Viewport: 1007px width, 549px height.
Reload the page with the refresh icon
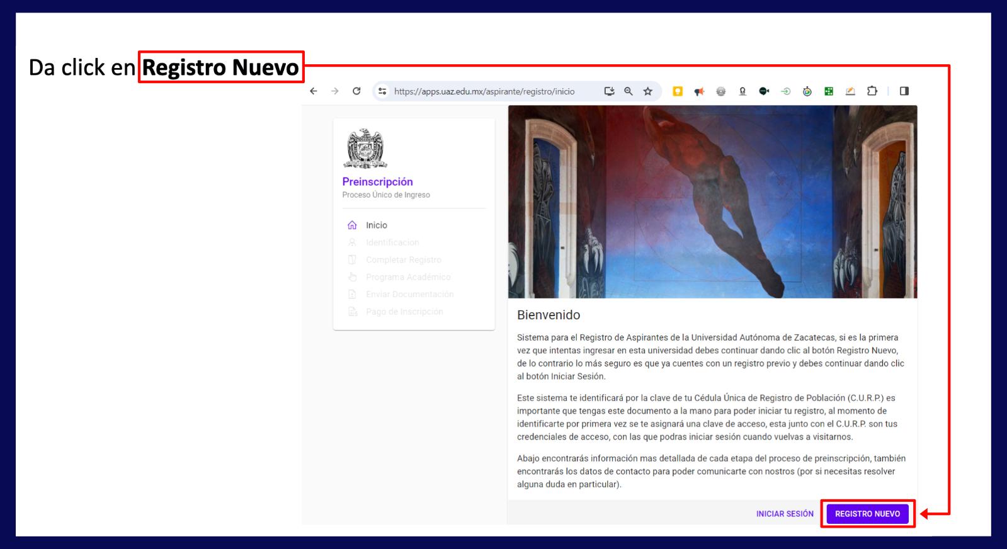click(x=356, y=91)
